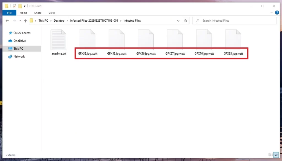Open the title bar folder system icon

click(7, 6)
